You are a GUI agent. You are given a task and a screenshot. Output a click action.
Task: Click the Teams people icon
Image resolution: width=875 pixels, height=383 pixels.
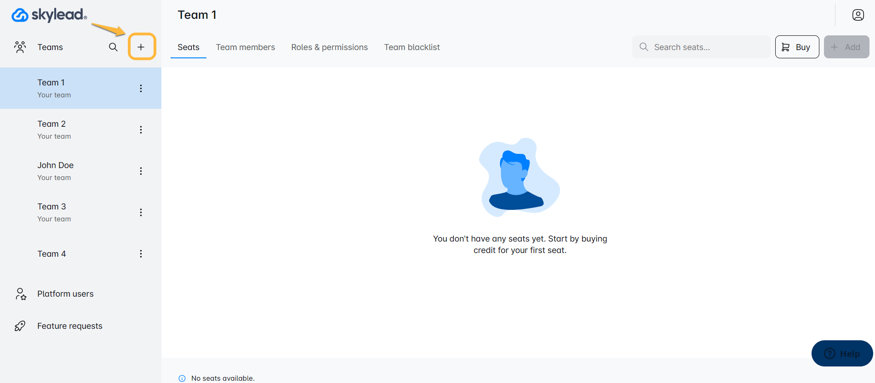(x=20, y=47)
